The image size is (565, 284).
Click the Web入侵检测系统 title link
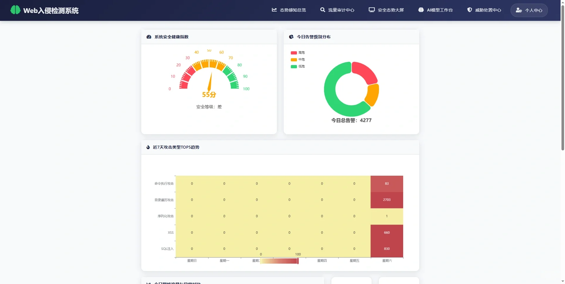pyautogui.click(x=51, y=11)
